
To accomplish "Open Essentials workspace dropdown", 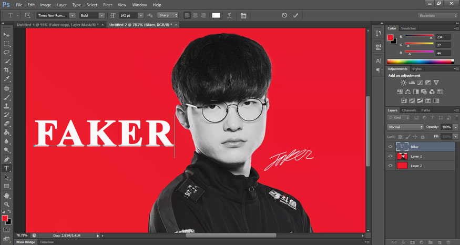I will tap(437, 16).
